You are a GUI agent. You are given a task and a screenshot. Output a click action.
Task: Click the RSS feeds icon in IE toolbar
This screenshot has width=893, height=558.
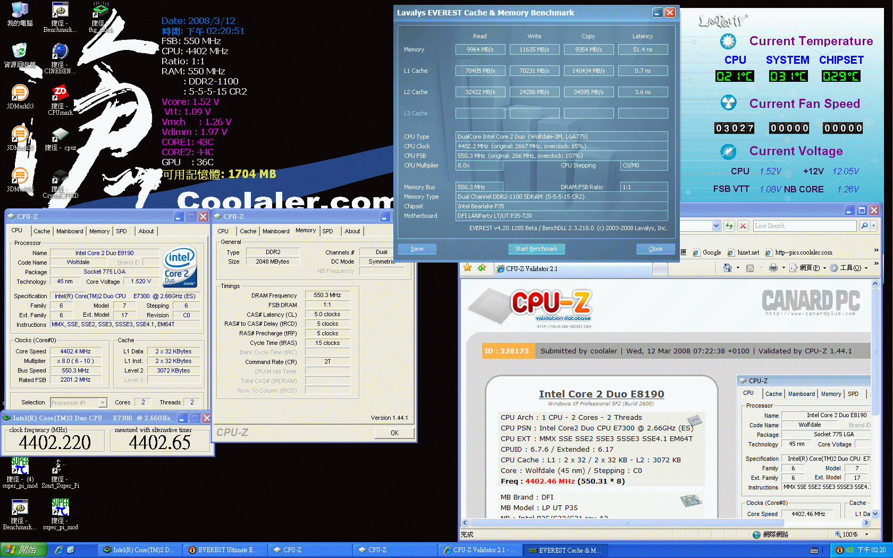pos(750,268)
